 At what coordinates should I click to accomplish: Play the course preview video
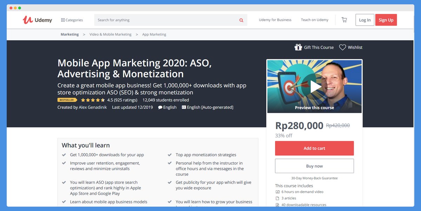pyautogui.click(x=315, y=87)
